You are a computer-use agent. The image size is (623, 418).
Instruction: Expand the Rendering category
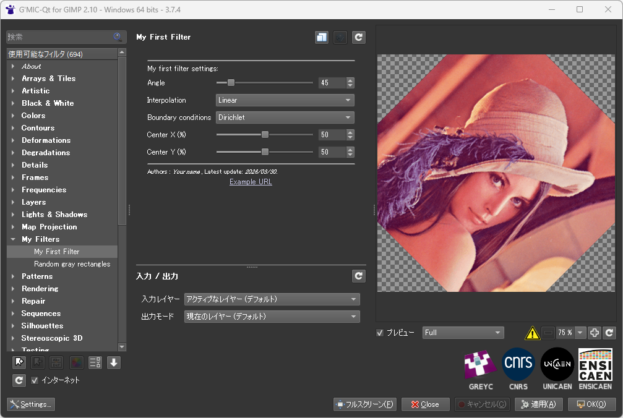pos(13,289)
